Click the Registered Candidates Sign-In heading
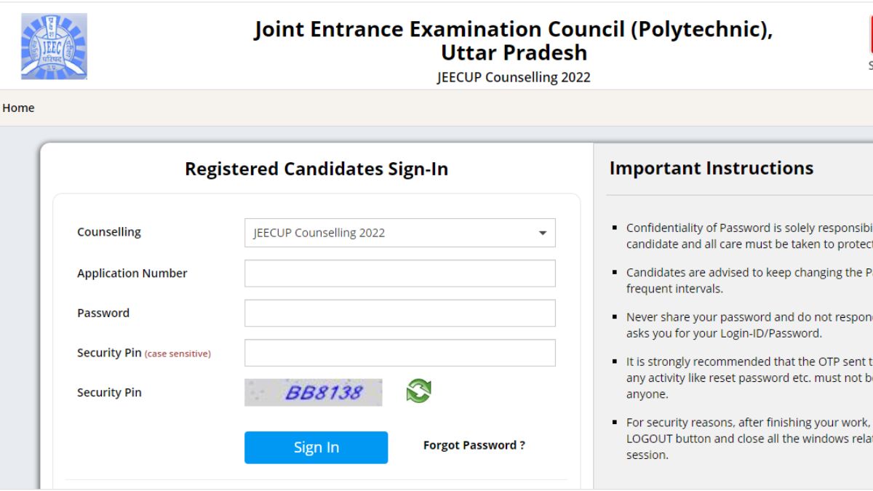This screenshot has height=491, width=873. tap(316, 169)
